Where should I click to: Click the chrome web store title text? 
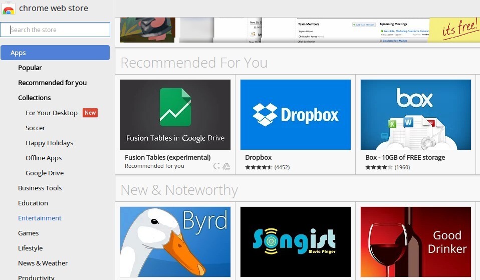pos(54,8)
